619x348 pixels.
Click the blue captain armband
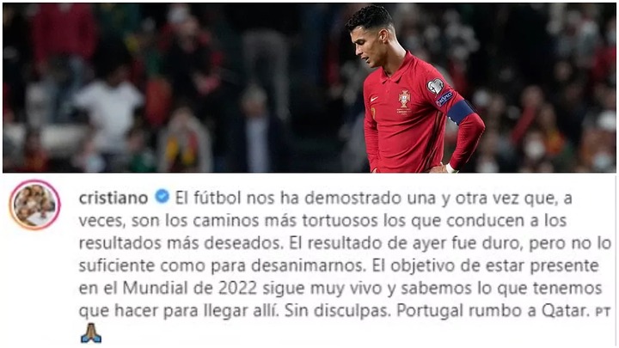(460, 111)
